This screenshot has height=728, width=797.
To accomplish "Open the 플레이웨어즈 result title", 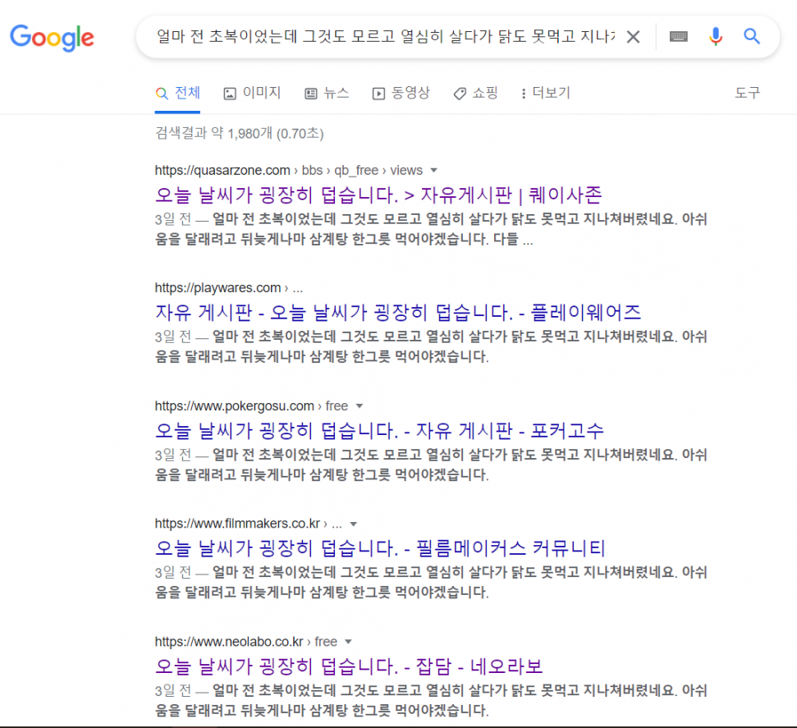I will point(398,312).
